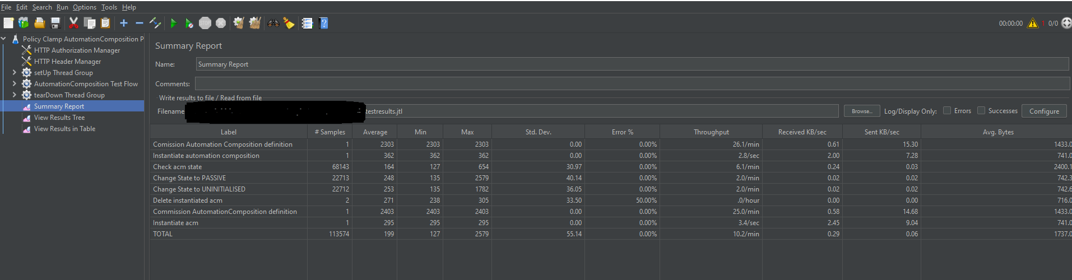Sort table by # Samples column header
This screenshot has width=1072, height=280.
pos(330,132)
